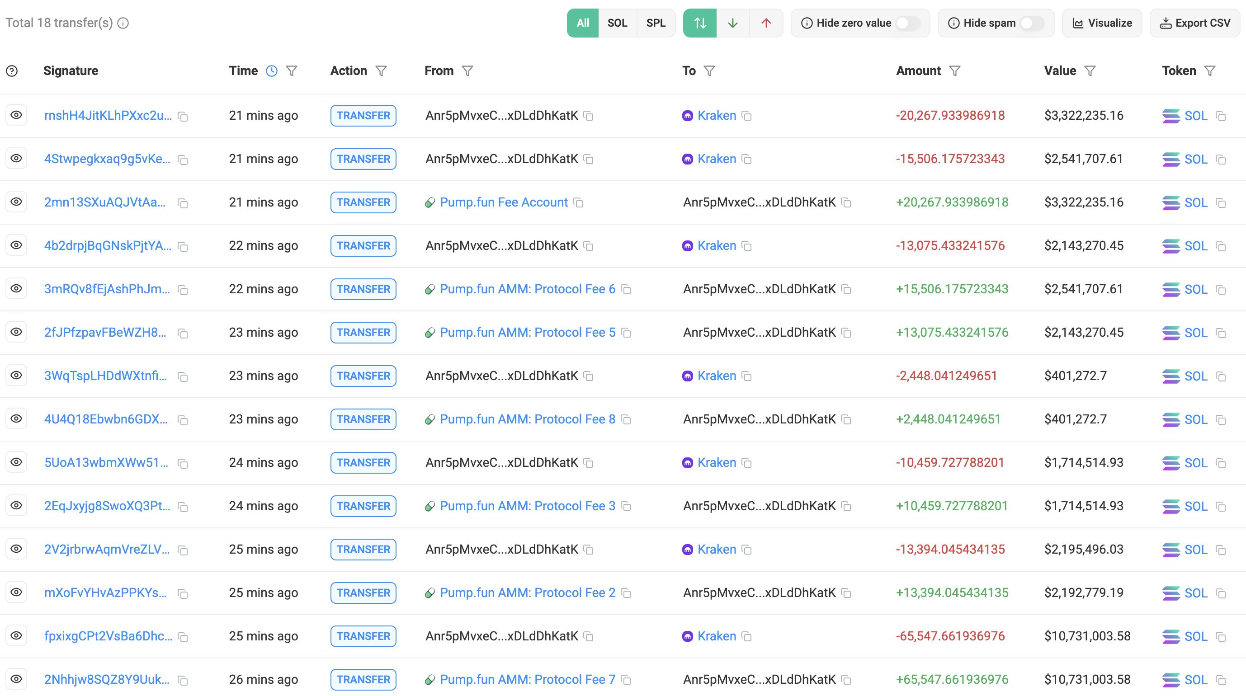The image size is (1246, 696).
Task: Show incoming transfers with green down arrow
Action: [733, 23]
